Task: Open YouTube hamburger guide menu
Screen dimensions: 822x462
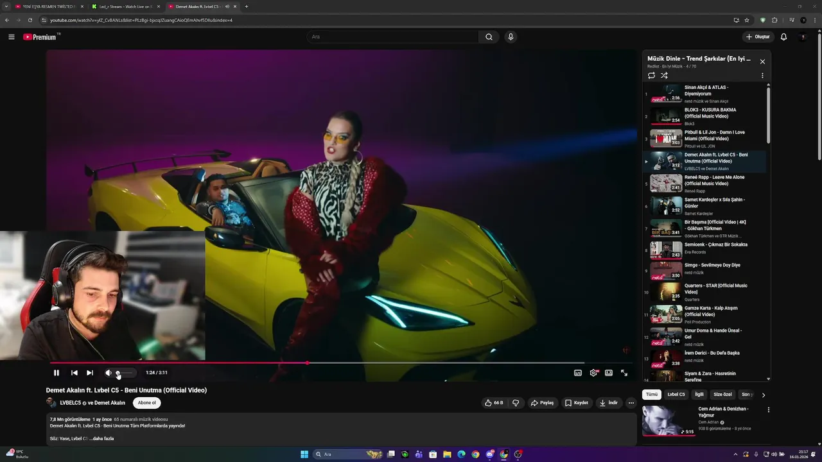Action: pyautogui.click(x=12, y=37)
